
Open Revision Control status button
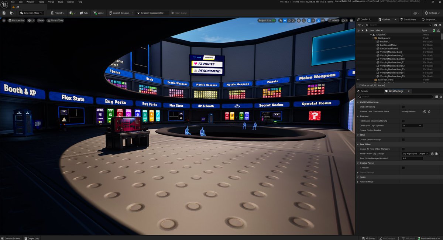pos(429,238)
